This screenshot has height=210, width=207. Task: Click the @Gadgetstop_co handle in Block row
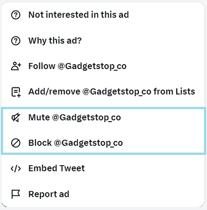click(x=89, y=143)
